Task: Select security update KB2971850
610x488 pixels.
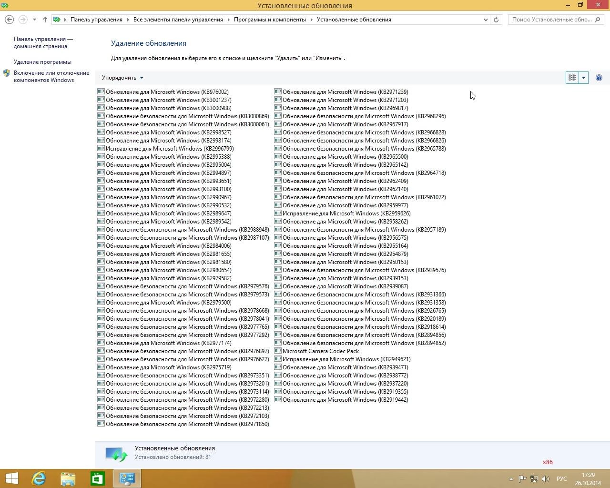Action: [x=183, y=424]
